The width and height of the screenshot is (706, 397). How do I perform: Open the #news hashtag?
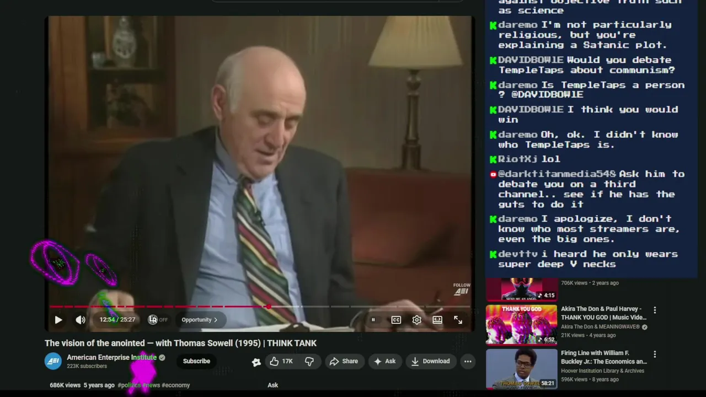pyautogui.click(x=151, y=385)
